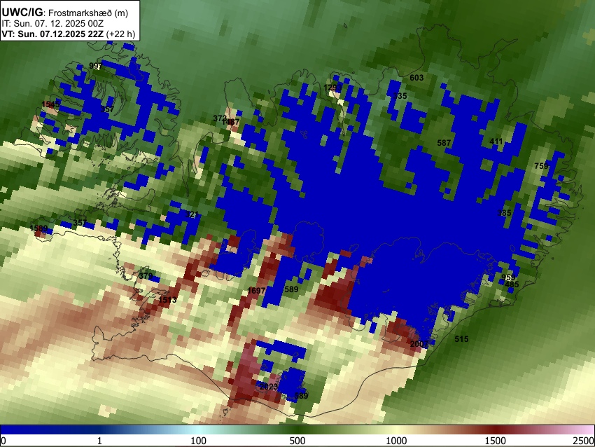The height and width of the screenshot is (447, 595).
Task: Select the map value label '959'
Action: pyautogui.click(x=508, y=277)
